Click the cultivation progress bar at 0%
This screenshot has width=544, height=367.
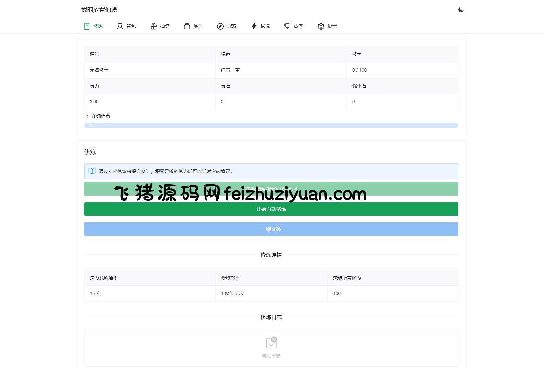click(x=271, y=125)
